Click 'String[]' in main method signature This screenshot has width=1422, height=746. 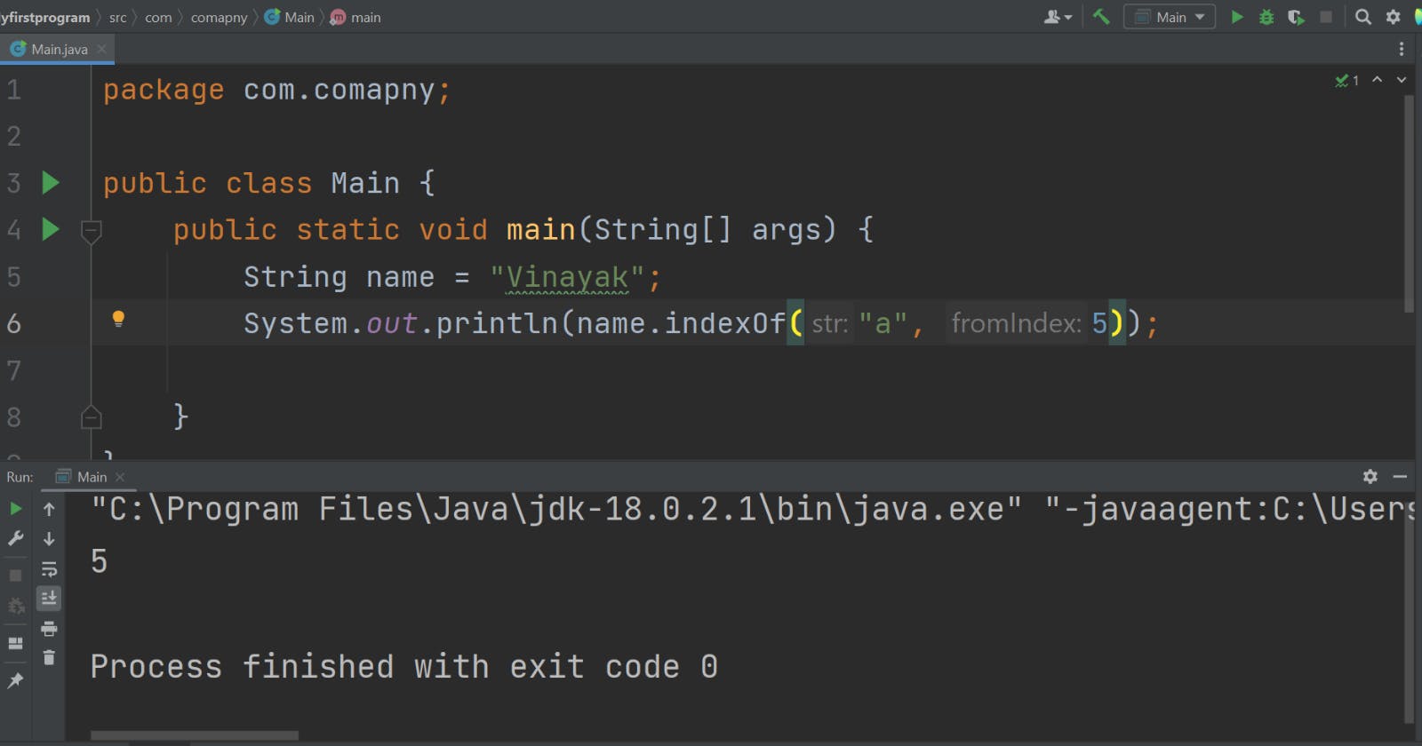663,230
